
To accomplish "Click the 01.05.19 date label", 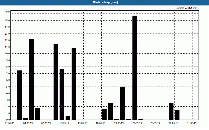I will (10, 123).
